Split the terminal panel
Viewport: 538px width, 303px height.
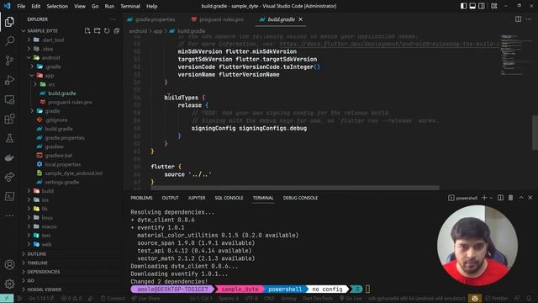[501, 198]
